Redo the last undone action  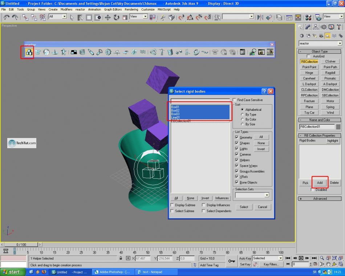click(15, 17)
